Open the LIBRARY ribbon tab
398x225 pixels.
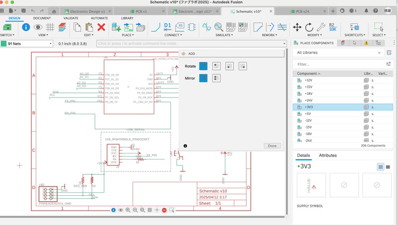coord(127,18)
